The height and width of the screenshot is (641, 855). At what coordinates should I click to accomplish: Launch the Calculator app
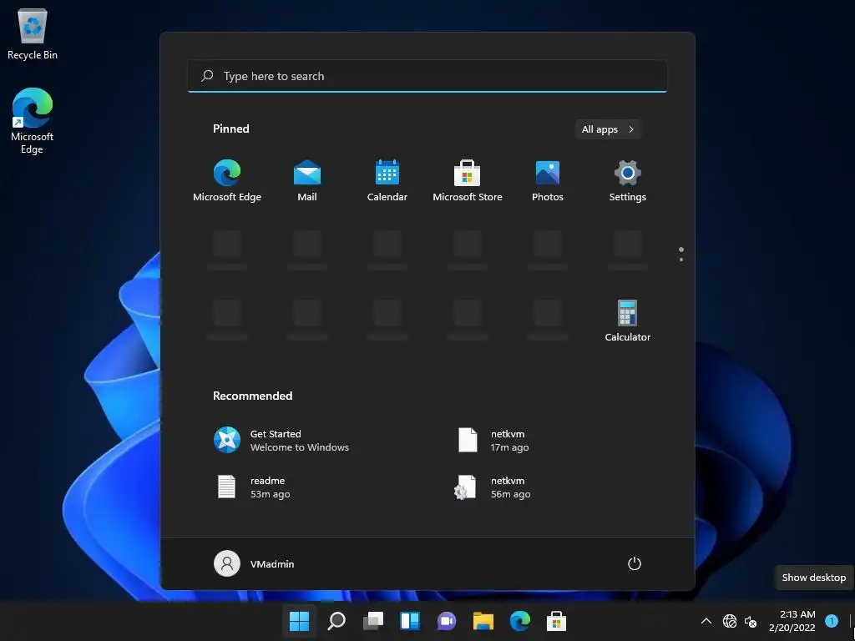point(628,320)
